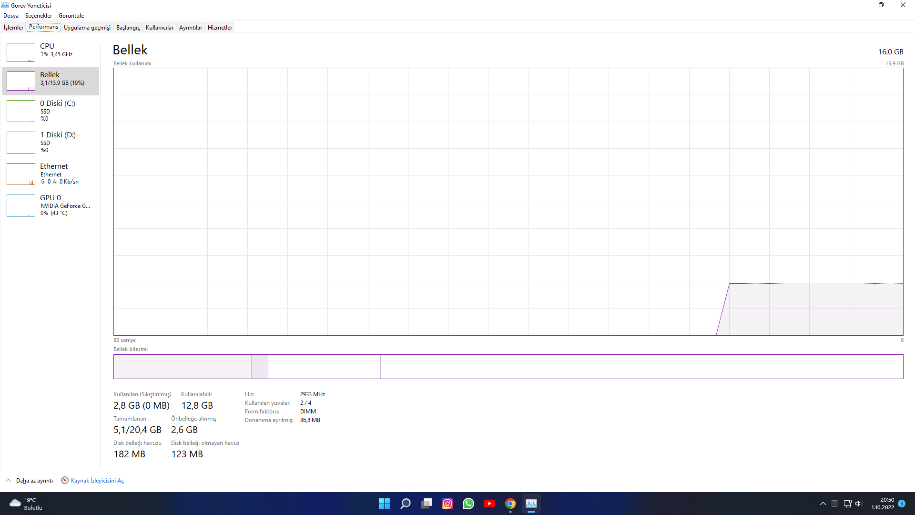Expand hidden system tray icons chevron
The image size is (915, 515).
point(823,504)
